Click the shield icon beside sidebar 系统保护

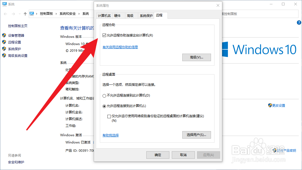pyautogui.click(x=4, y=49)
